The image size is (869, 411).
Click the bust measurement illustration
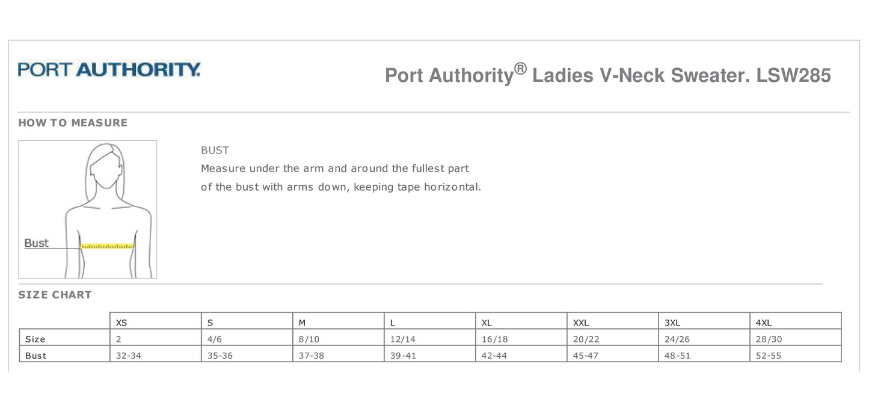[x=88, y=209]
